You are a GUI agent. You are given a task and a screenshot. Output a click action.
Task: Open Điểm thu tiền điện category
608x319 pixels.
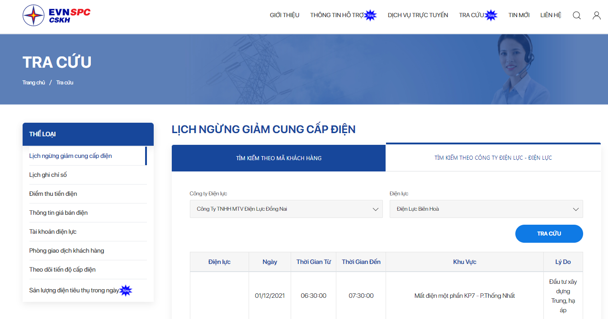click(x=88, y=194)
